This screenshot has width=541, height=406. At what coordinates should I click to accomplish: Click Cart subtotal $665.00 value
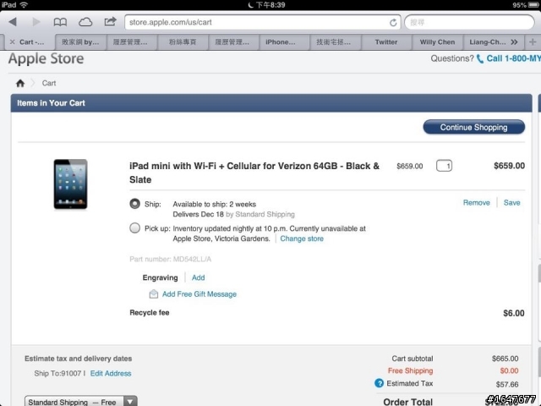coord(505,359)
